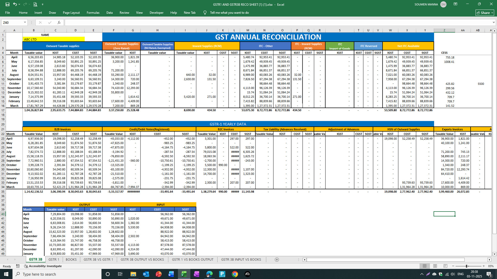Click the zoom slider handle

tap(467, 266)
